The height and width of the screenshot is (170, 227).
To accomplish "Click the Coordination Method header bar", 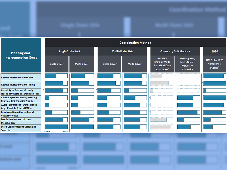I will (x=135, y=42).
